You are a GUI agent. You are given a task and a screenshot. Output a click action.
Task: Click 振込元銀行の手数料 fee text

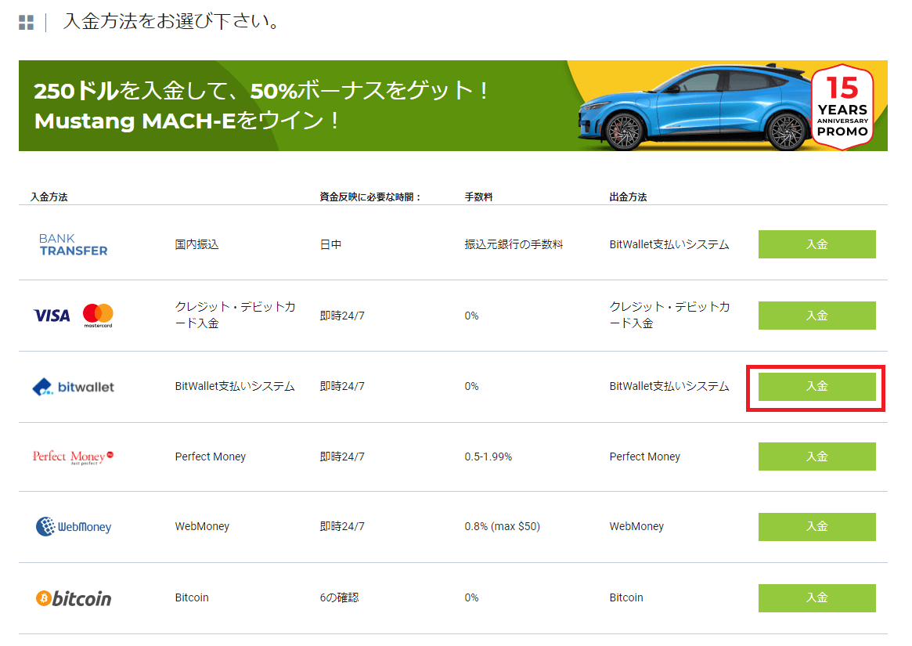pos(514,244)
